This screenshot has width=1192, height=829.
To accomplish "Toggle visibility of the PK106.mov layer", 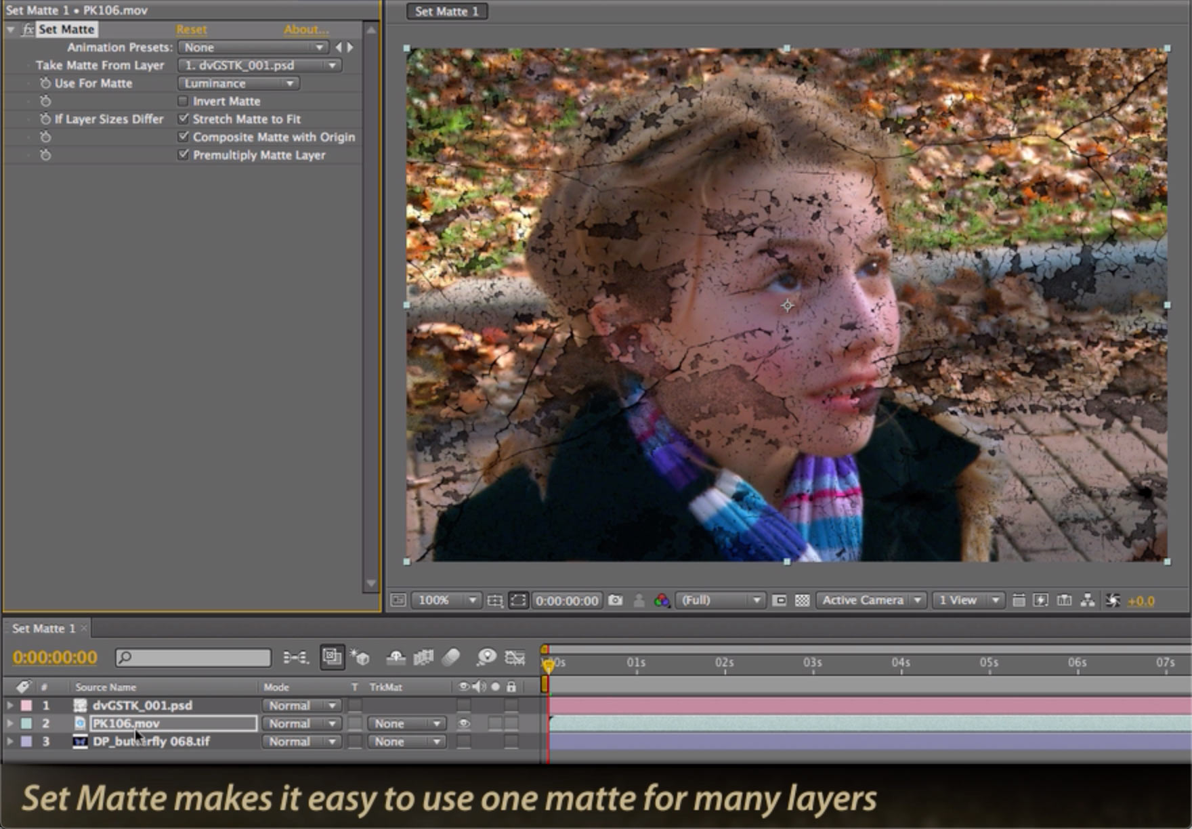I will 463,723.
